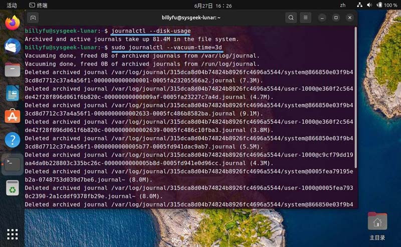
Task: Click the 'Vacuuming done' line for /run/log/journal
Action: click(x=142, y=64)
